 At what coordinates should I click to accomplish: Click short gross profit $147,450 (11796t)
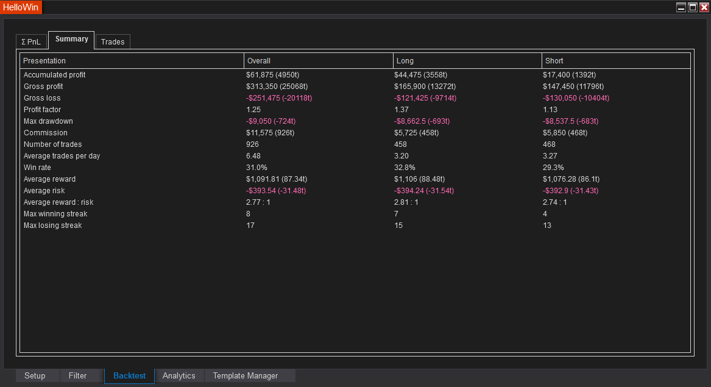point(573,86)
